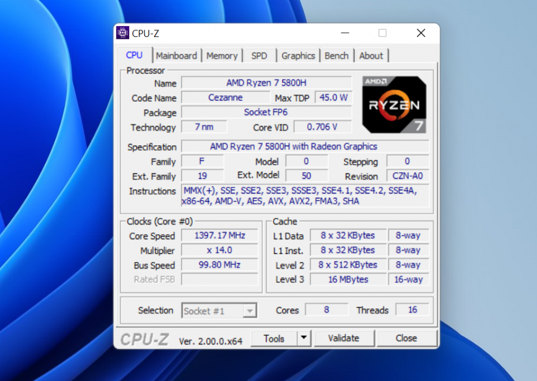Go to the Graphics tab
This screenshot has height=381, width=537.
point(298,56)
